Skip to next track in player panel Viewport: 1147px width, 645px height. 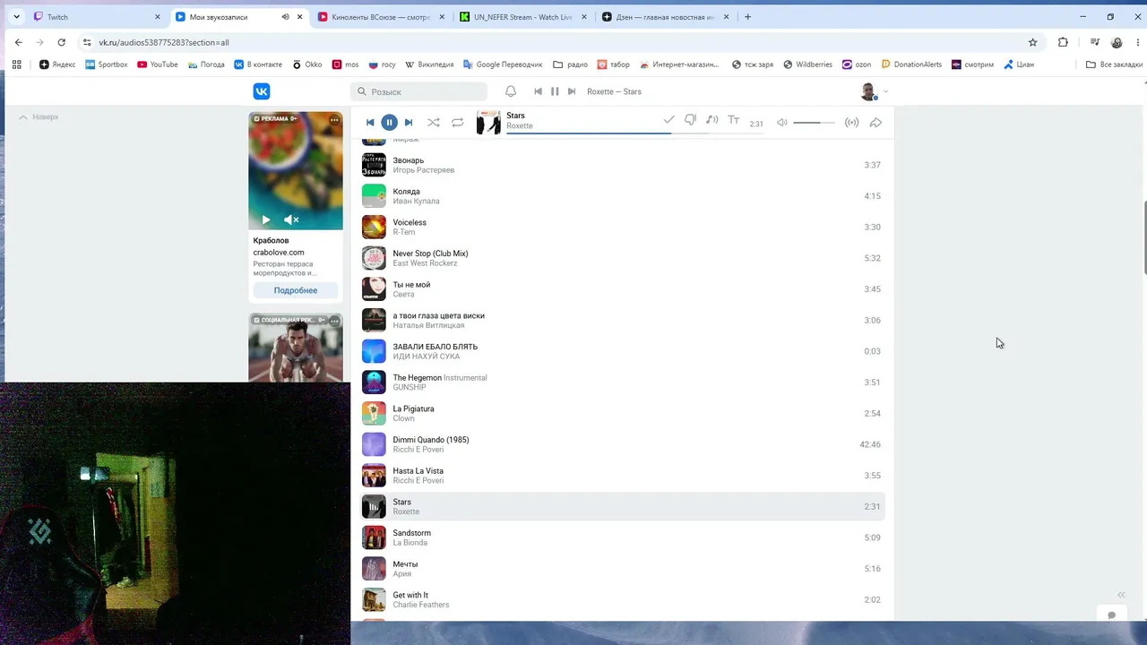409,123
